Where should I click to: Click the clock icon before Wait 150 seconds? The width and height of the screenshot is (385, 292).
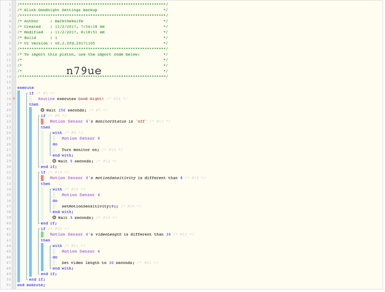(43, 110)
